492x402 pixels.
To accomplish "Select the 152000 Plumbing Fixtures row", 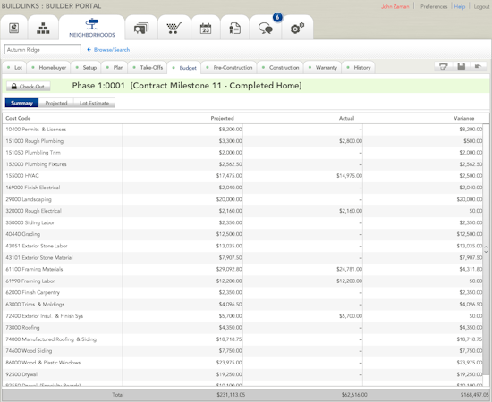I will point(242,164).
